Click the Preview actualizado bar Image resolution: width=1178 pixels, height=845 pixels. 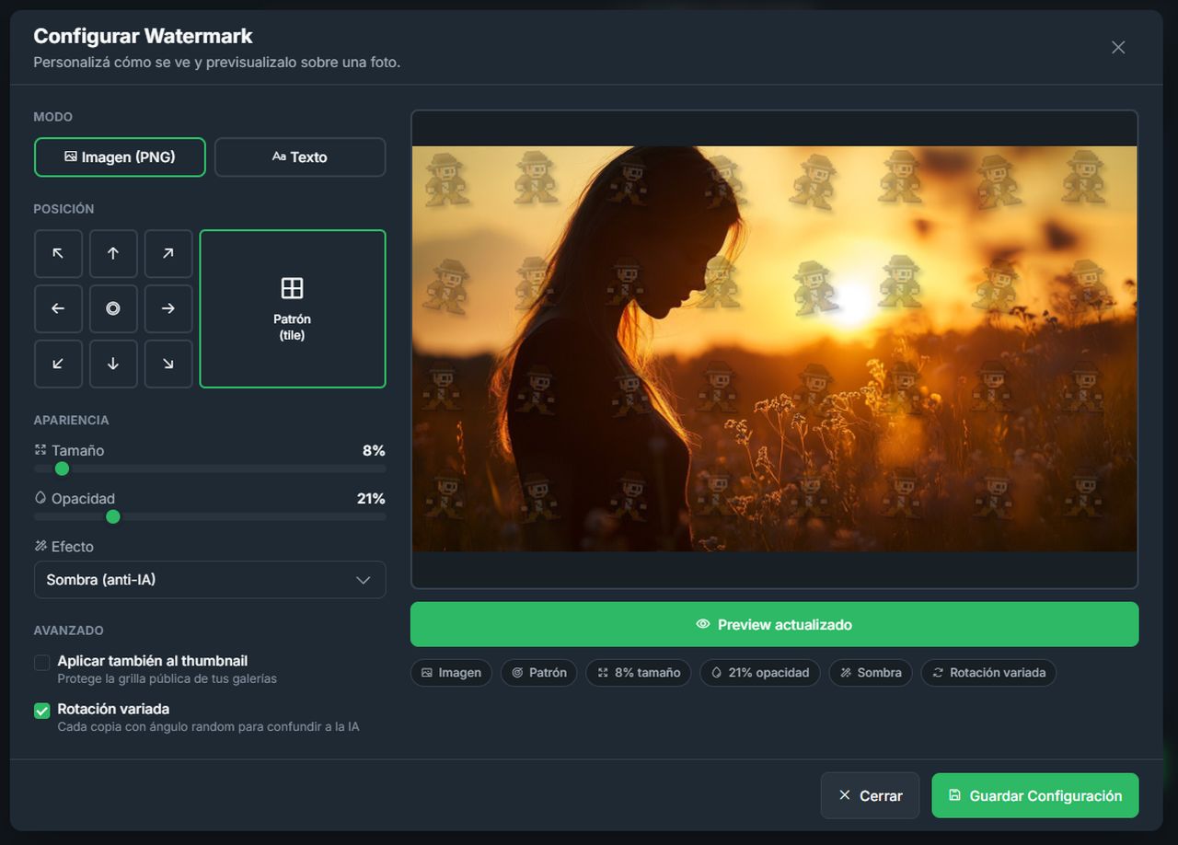(775, 624)
